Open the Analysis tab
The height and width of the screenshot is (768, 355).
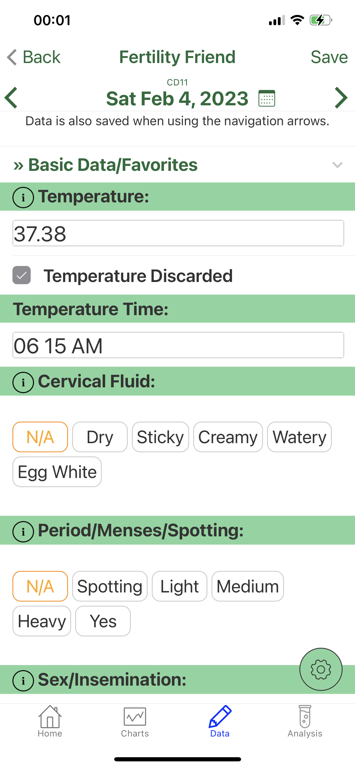pyautogui.click(x=305, y=722)
